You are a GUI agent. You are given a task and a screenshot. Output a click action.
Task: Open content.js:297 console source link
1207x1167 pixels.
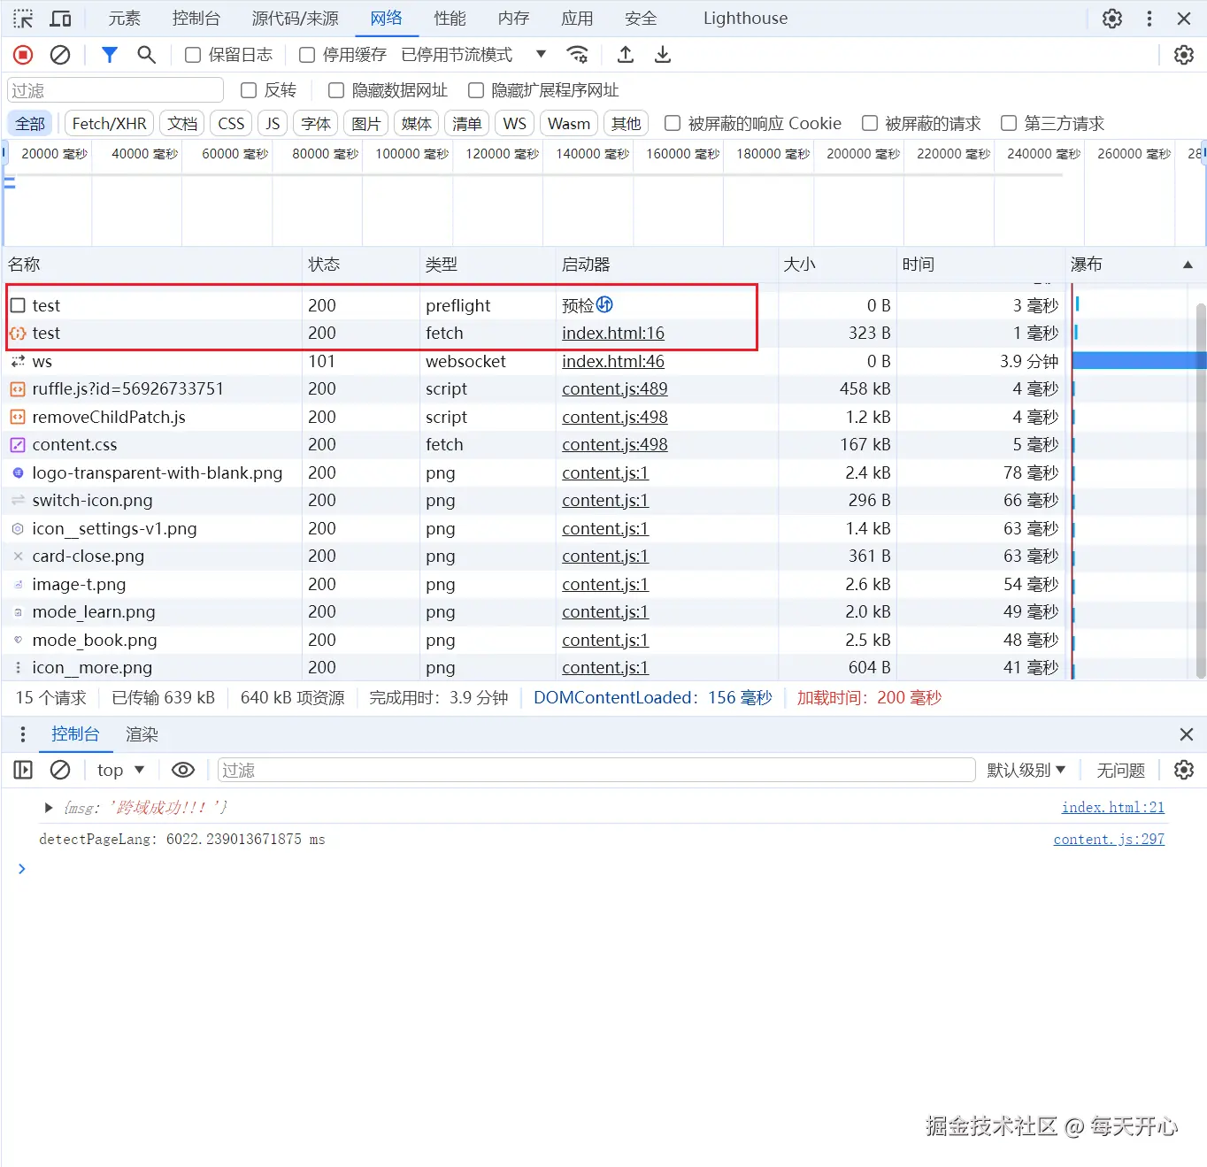[x=1109, y=839]
